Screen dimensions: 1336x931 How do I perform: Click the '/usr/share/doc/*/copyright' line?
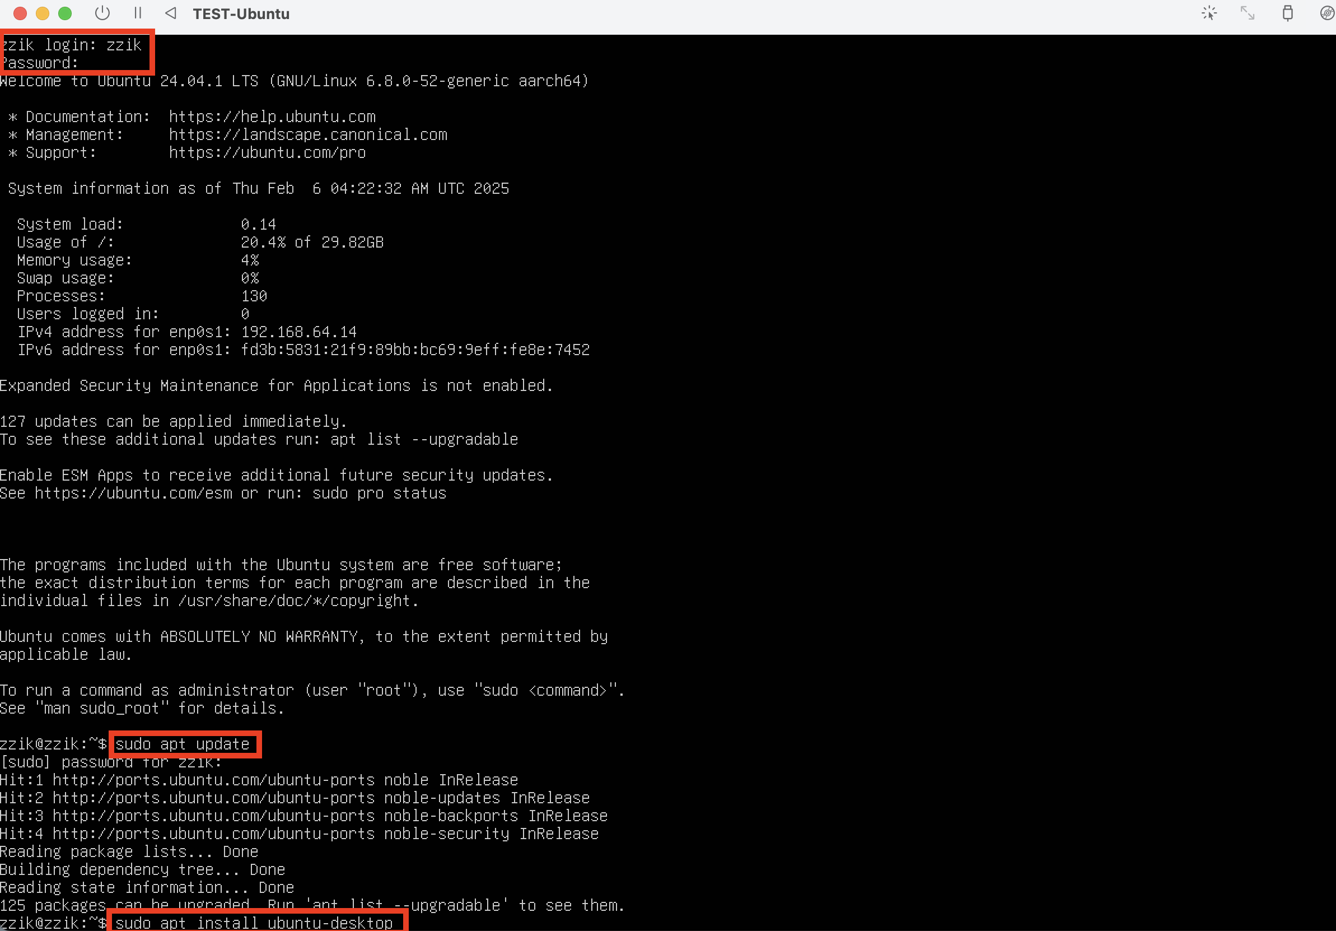(209, 601)
